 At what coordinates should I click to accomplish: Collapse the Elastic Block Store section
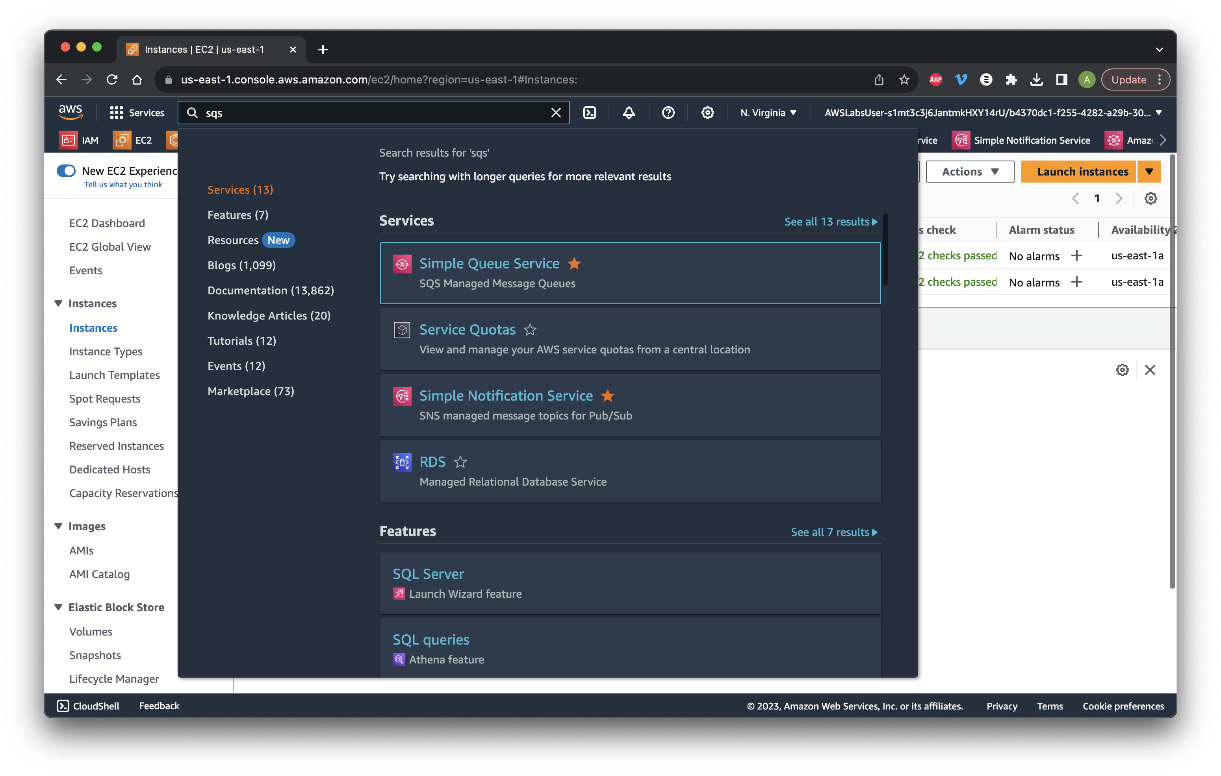point(58,607)
